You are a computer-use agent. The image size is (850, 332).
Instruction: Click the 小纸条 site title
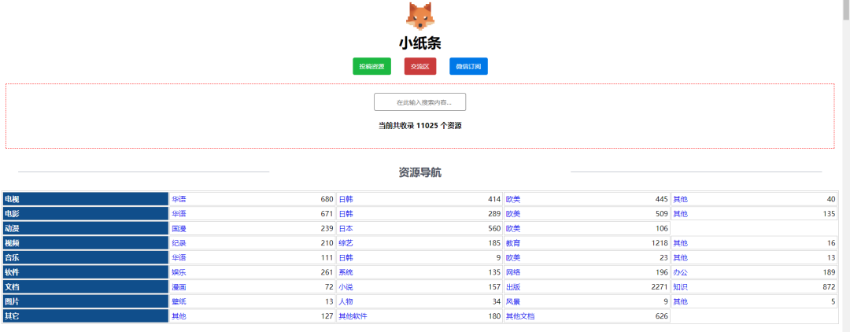point(419,42)
